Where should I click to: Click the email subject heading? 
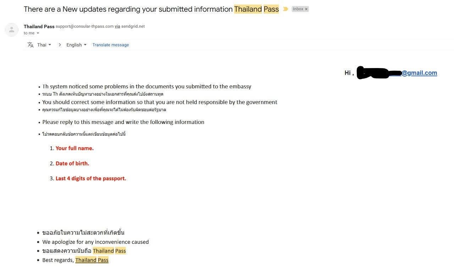[128, 9]
